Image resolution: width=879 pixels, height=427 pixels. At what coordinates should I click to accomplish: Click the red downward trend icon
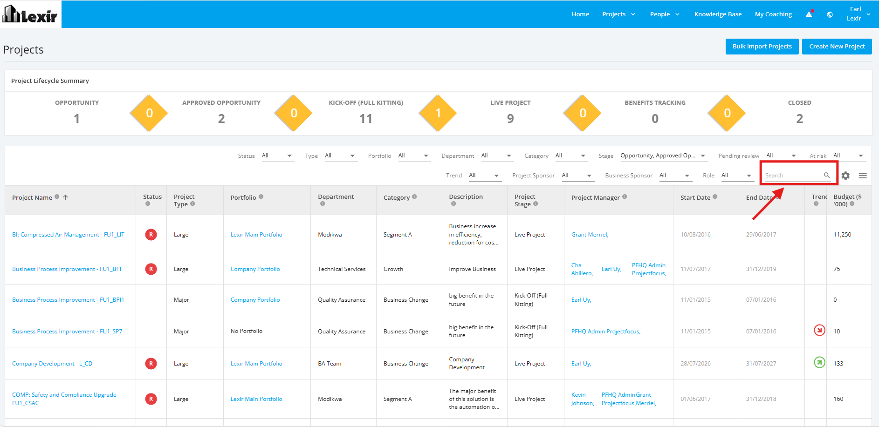(x=819, y=330)
